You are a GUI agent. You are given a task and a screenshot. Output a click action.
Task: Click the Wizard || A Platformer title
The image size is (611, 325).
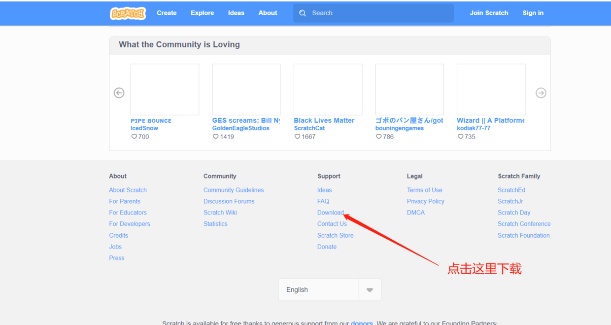point(490,120)
